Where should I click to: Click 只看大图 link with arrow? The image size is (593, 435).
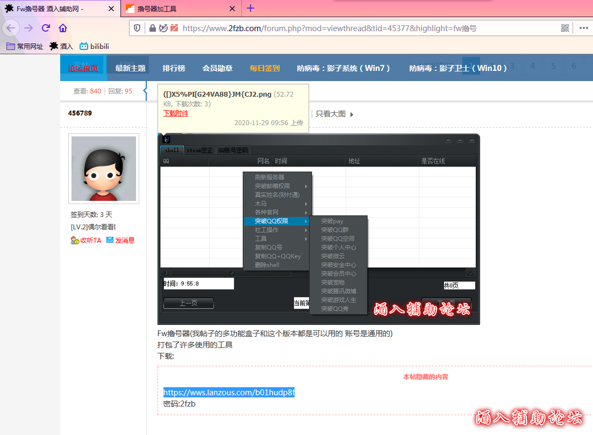334,114
